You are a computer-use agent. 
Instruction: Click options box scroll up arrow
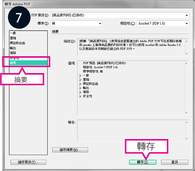pos(186,63)
